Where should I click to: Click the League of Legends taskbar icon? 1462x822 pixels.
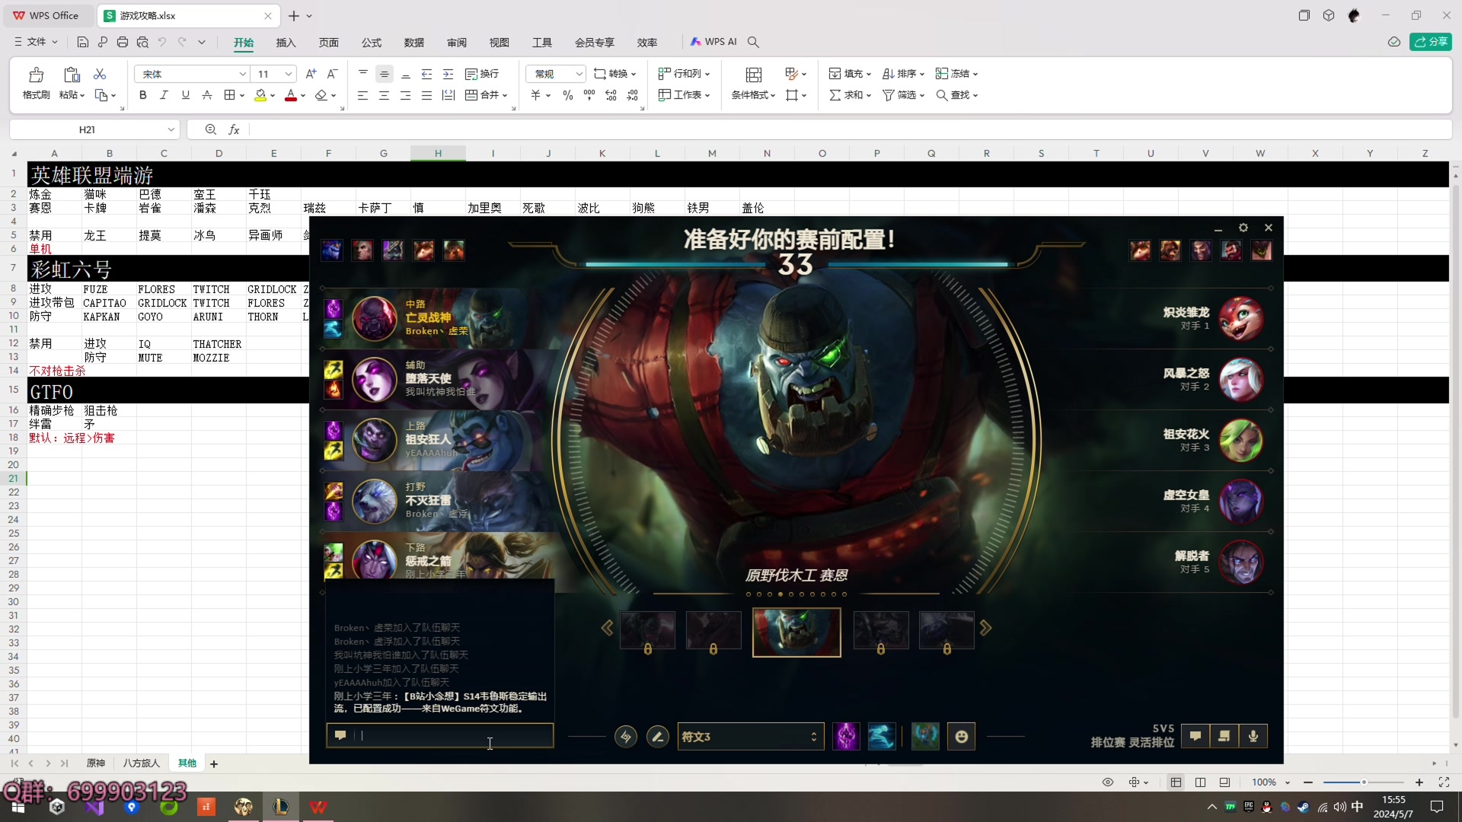[280, 807]
